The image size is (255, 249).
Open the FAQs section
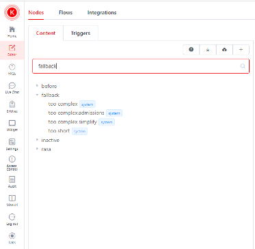(12, 70)
